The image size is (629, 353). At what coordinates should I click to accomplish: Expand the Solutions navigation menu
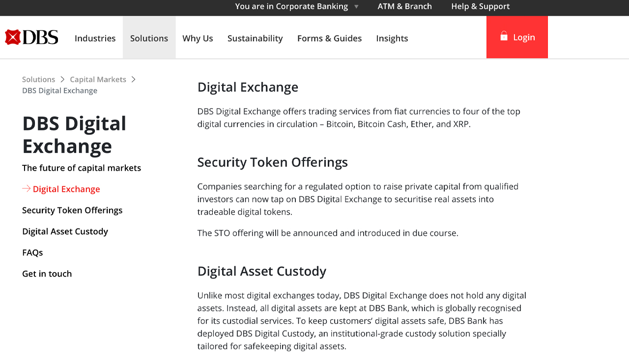point(149,38)
